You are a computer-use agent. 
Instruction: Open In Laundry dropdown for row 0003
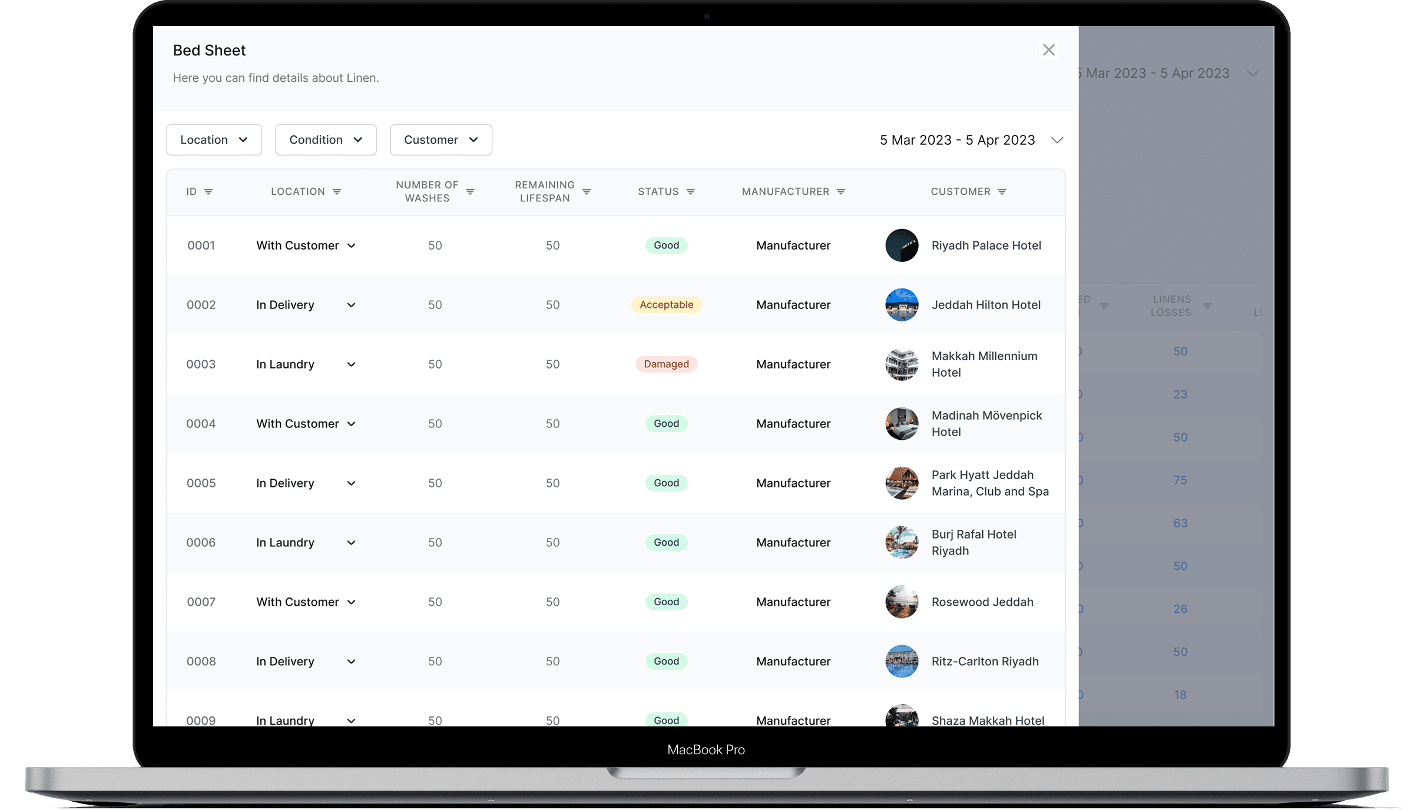pos(351,365)
